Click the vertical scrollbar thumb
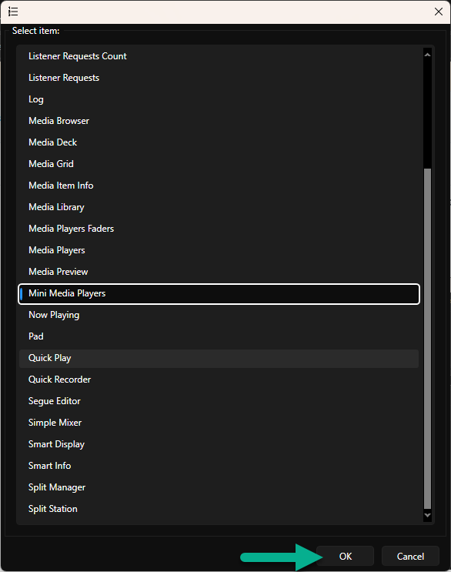451x572 pixels. pyautogui.click(x=427, y=339)
